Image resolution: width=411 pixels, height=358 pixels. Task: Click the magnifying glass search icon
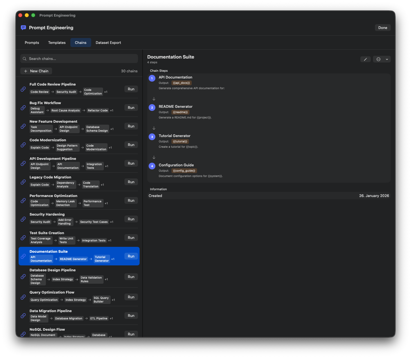(x=25, y=59)
